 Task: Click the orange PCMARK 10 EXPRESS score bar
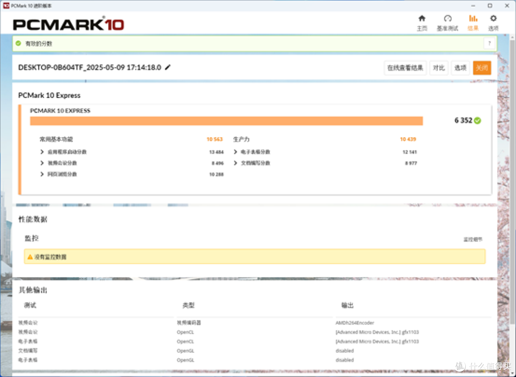[x=226, y=121]
